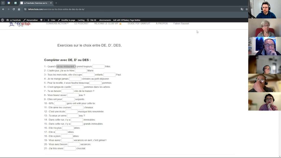Image resolution: width=281 pixels, height=158 pixels.
Task: Click Abonnements in the admin bar
Action: point(105,20)
